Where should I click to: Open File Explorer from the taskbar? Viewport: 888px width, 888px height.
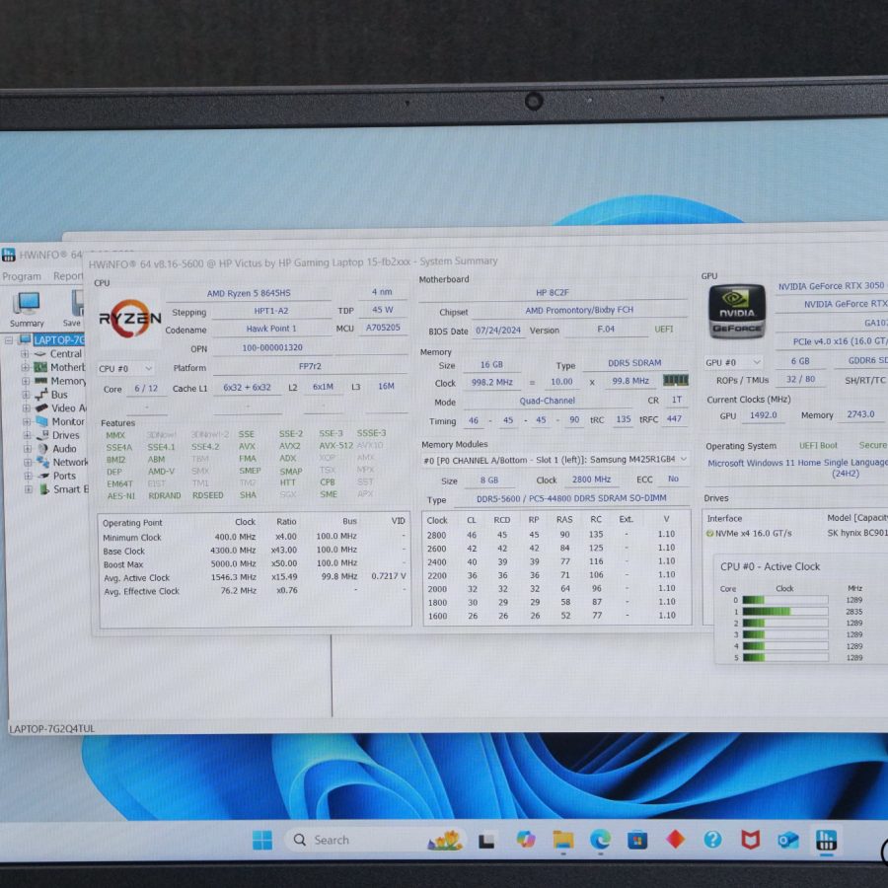point(563,840)
